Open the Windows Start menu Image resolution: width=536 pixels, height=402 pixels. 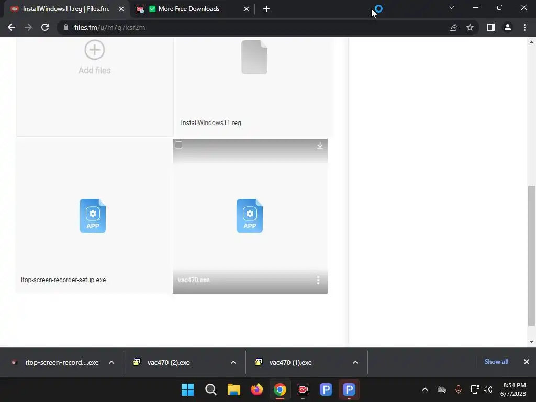[187, 389]
